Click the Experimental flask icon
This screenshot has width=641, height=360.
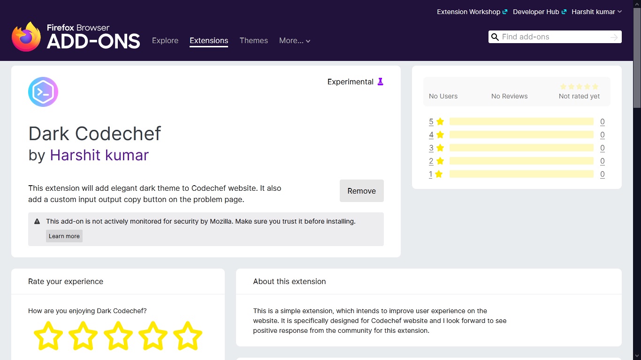point(381,82)
